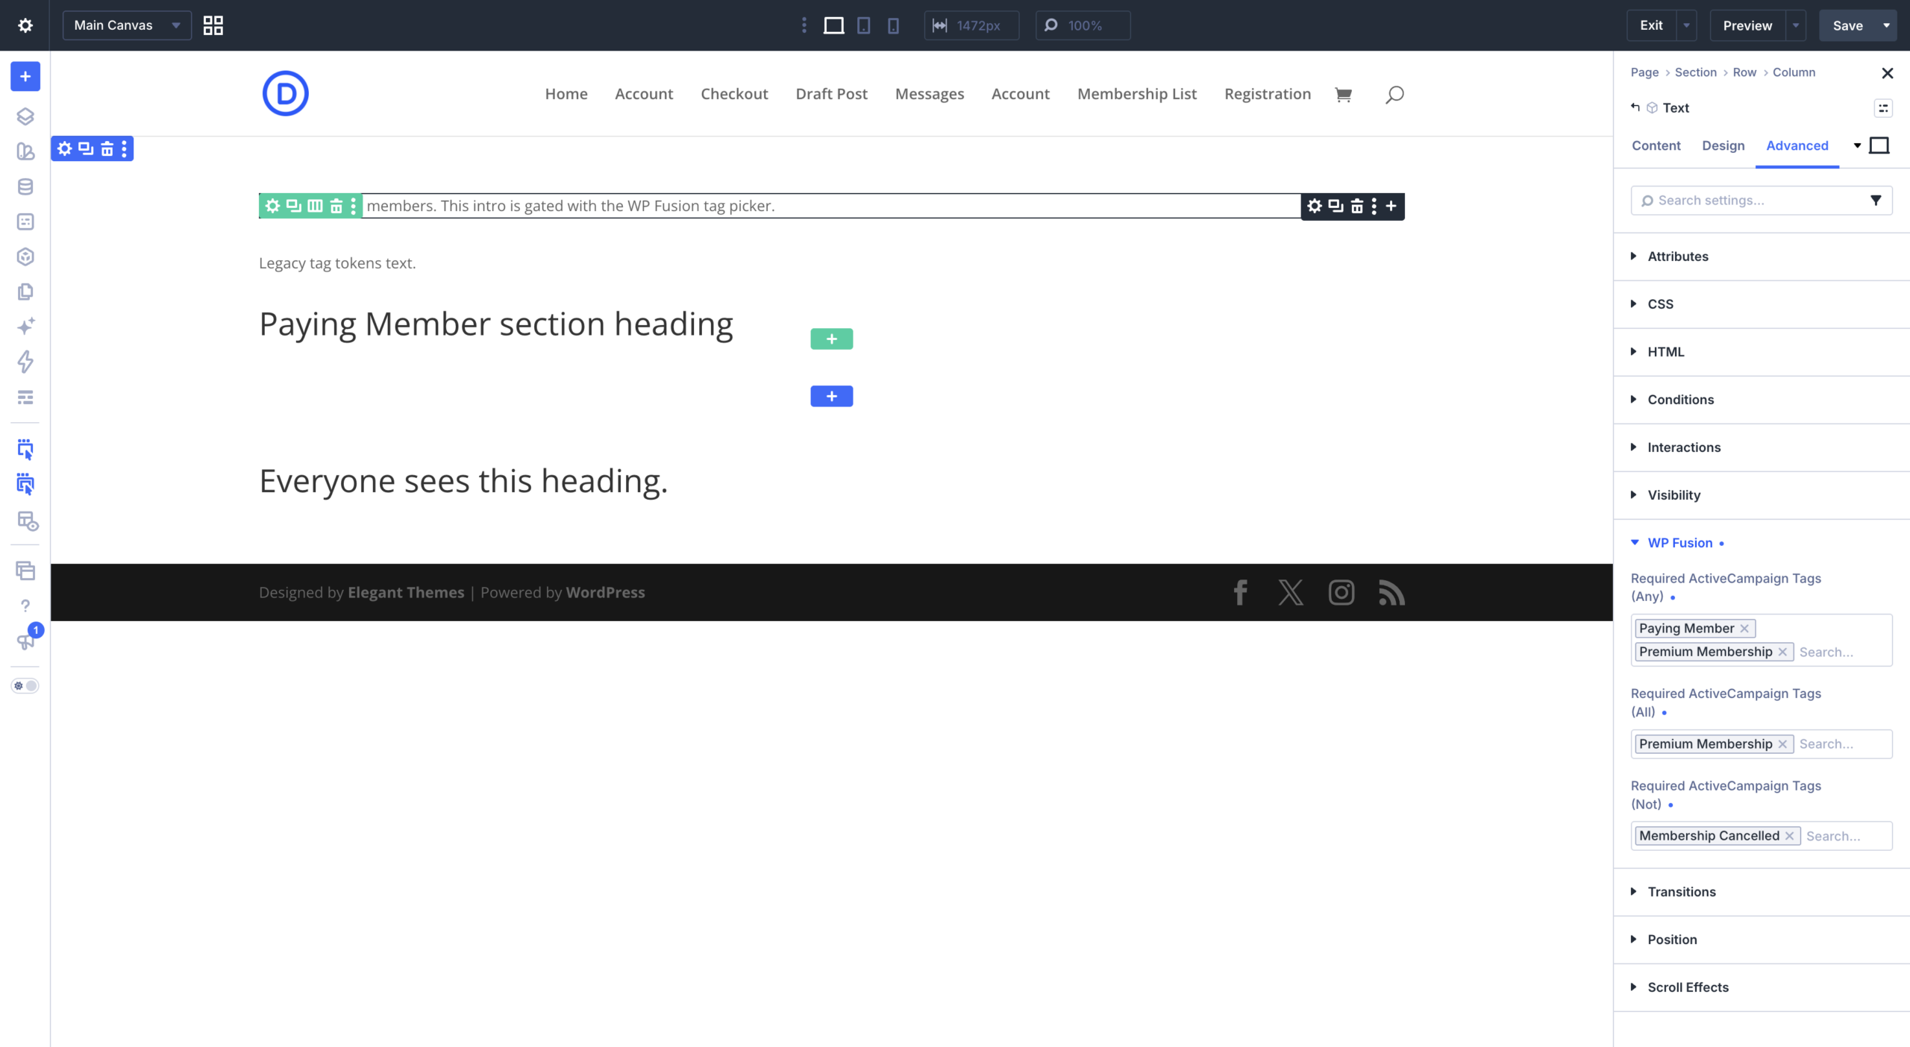The image size is (1910, 1047).
Task: Switch to the Design tab
Action: click(1723, 145)
